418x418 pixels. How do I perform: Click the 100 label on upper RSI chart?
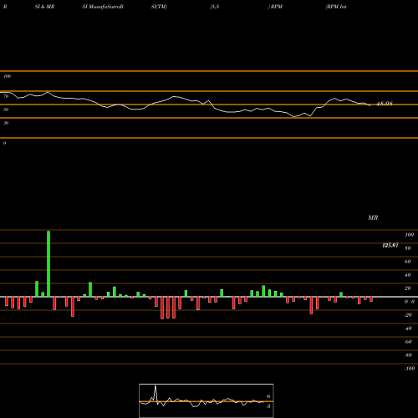pos(8,76)
